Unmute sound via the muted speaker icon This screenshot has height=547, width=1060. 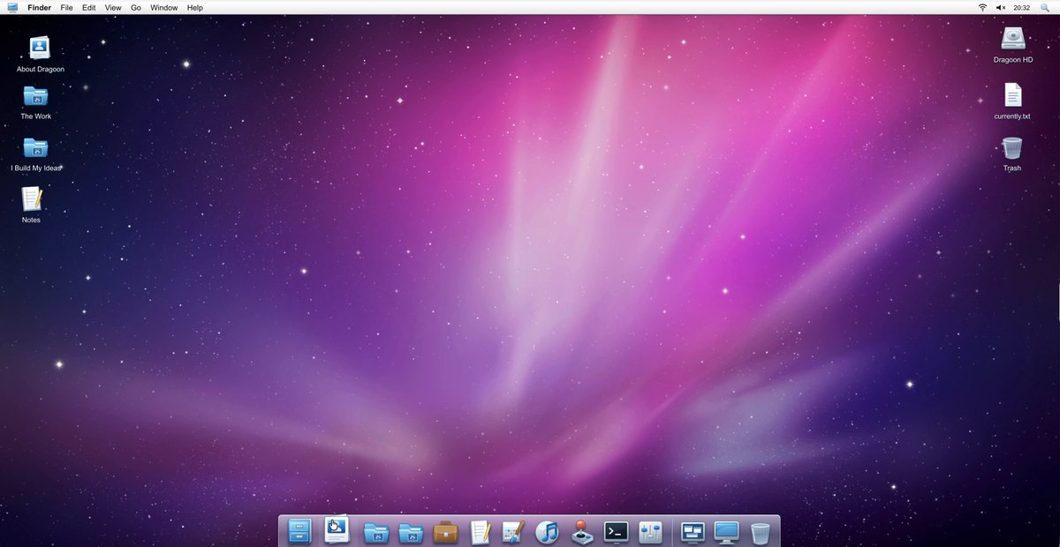(x=1001, y=8)
